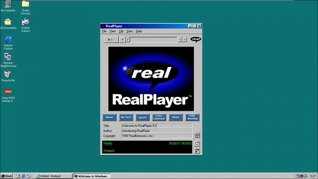Click the Daily Briefing button

(192, 117)
